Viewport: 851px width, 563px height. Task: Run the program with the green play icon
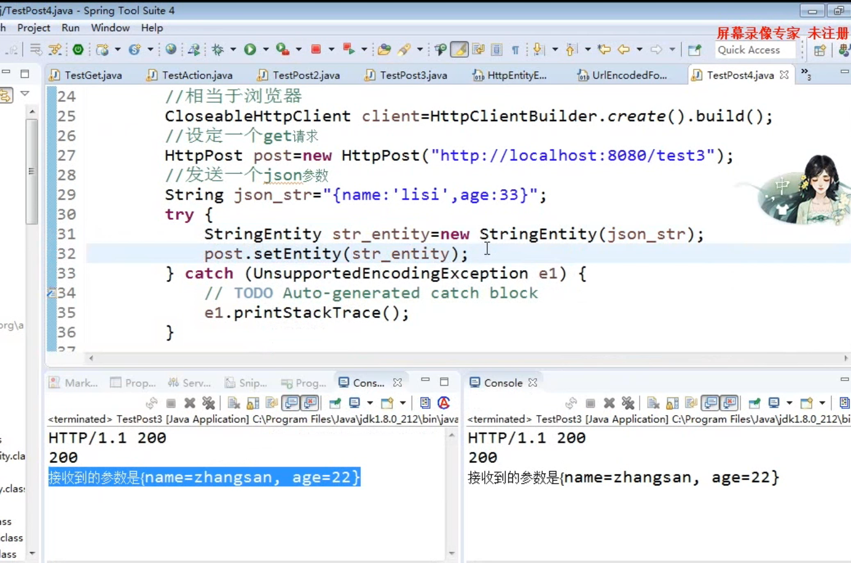tap(250, 50)
